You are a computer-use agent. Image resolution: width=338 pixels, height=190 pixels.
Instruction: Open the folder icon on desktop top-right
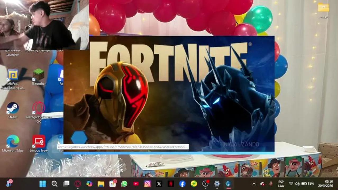point(323,11)
